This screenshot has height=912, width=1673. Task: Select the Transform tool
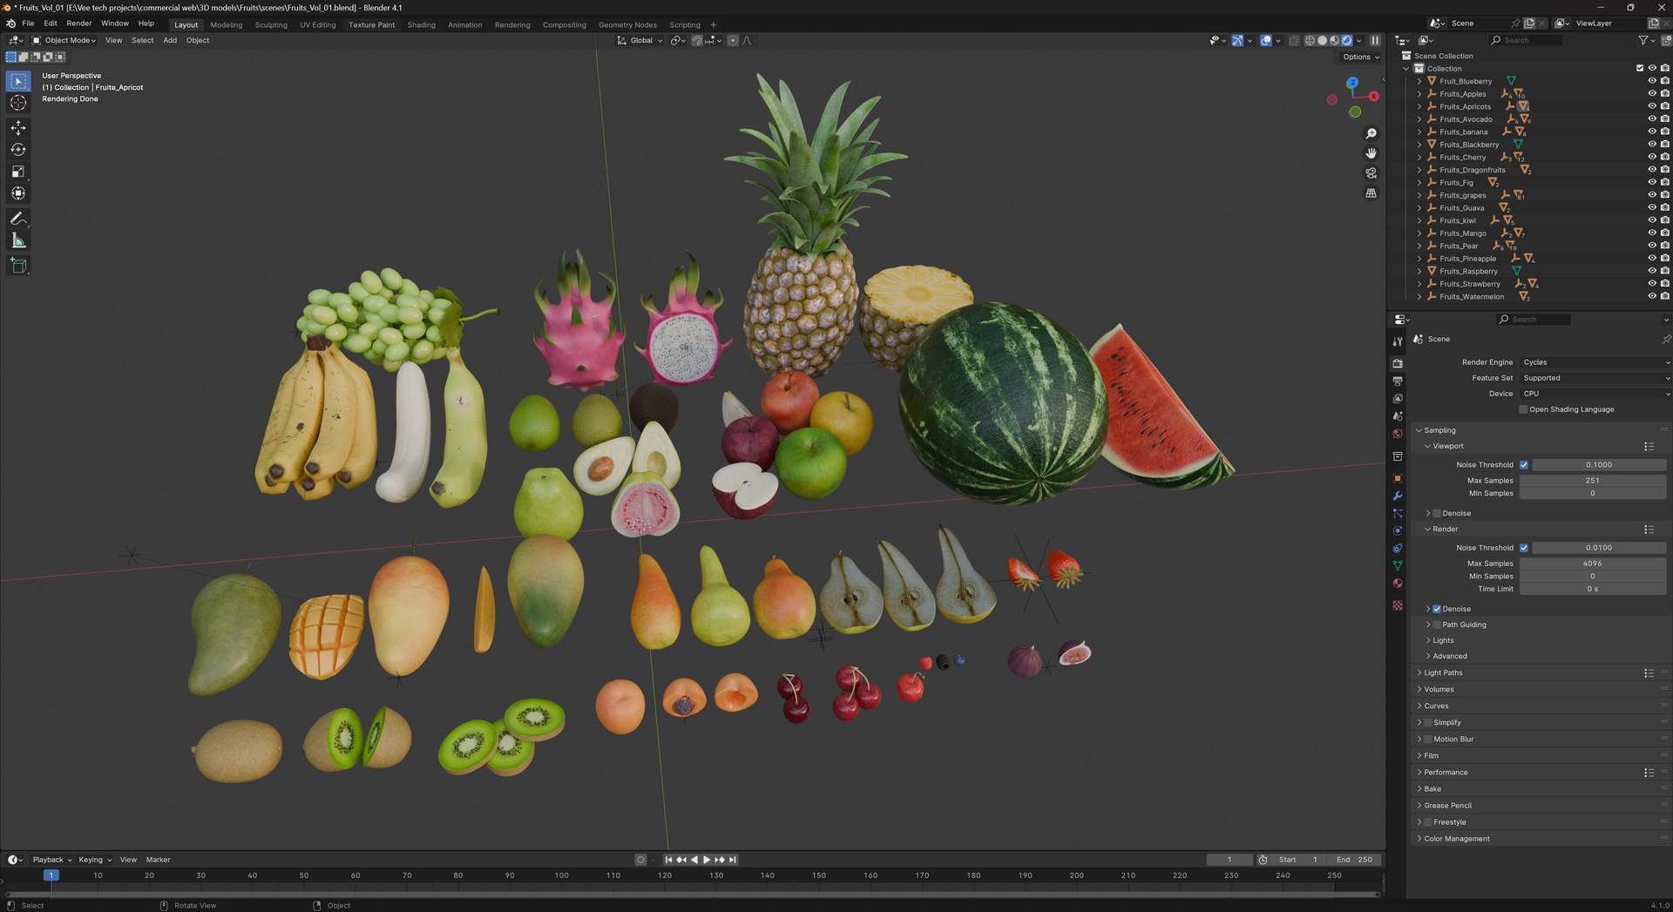pos(18,193)
